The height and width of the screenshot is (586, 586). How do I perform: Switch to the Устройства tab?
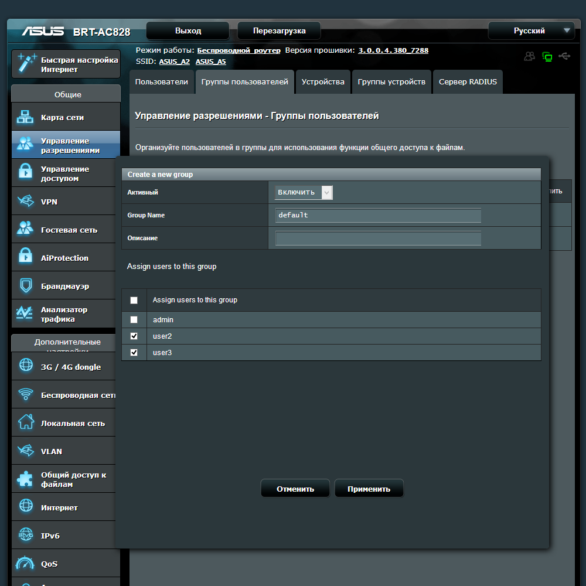tap(323, 82)
